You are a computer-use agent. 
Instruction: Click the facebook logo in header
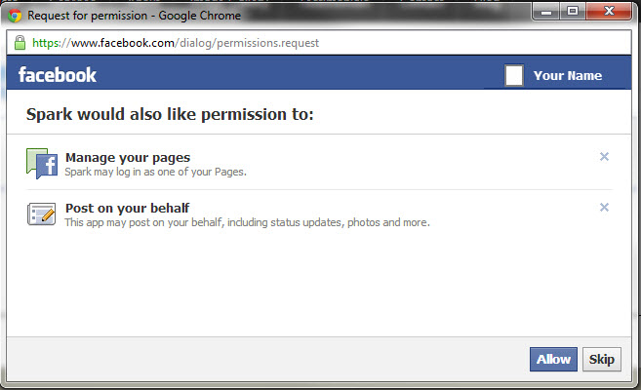point(58,75)
